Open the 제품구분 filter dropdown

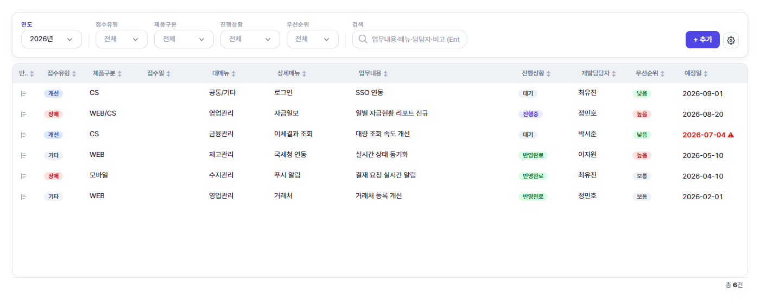point(184,39)
